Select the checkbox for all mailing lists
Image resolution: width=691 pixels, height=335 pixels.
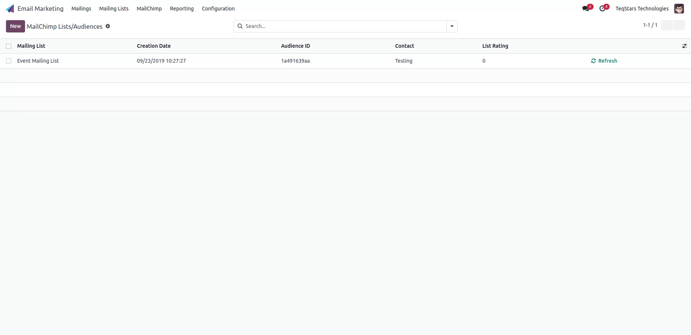pyautogui.click(x=9, y=46)
